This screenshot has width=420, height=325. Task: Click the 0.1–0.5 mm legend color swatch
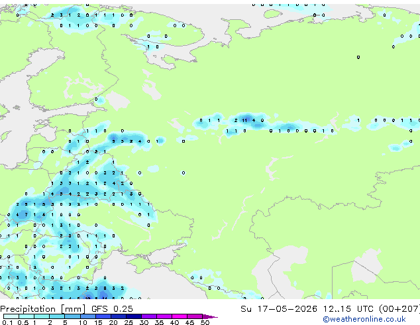11,316
